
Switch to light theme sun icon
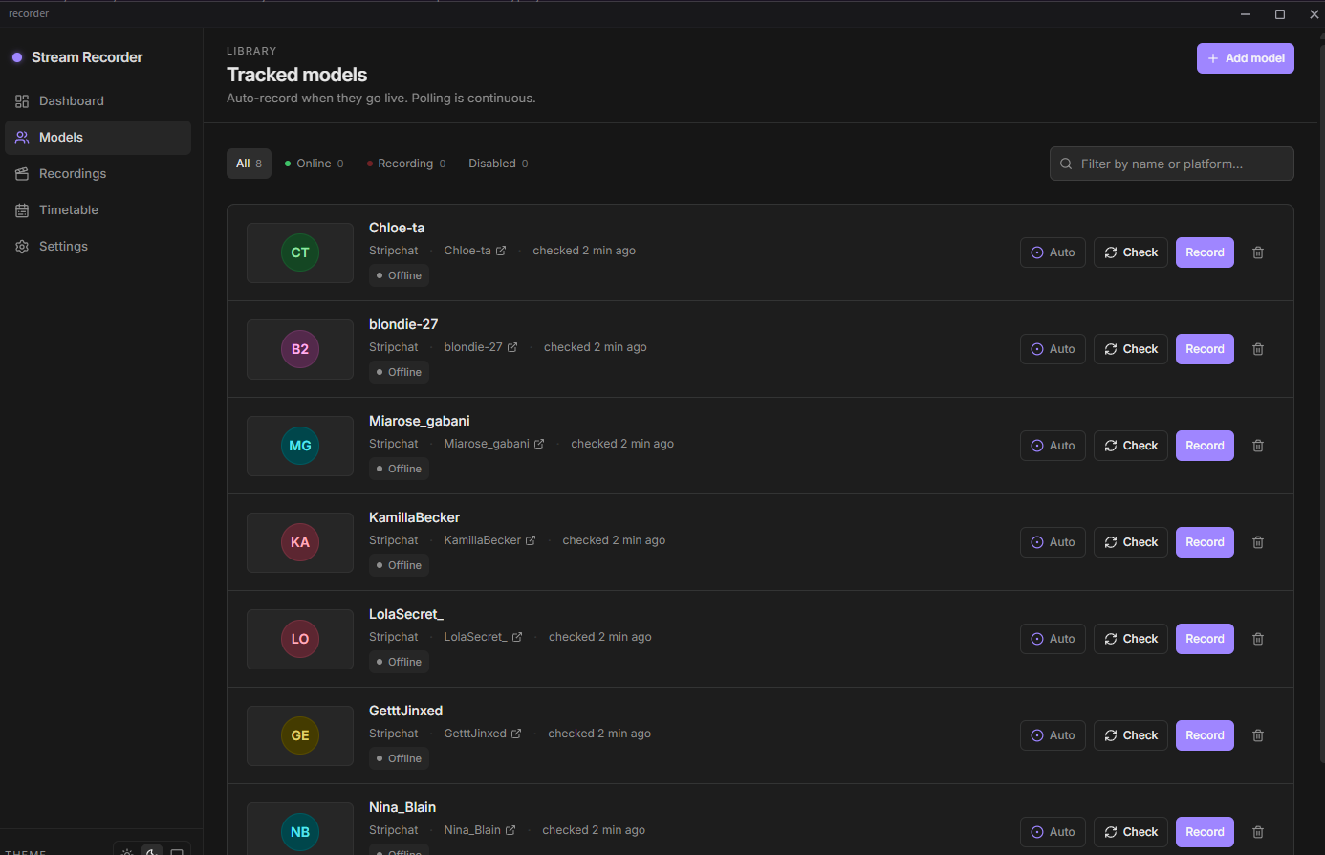tap(127, 850)
